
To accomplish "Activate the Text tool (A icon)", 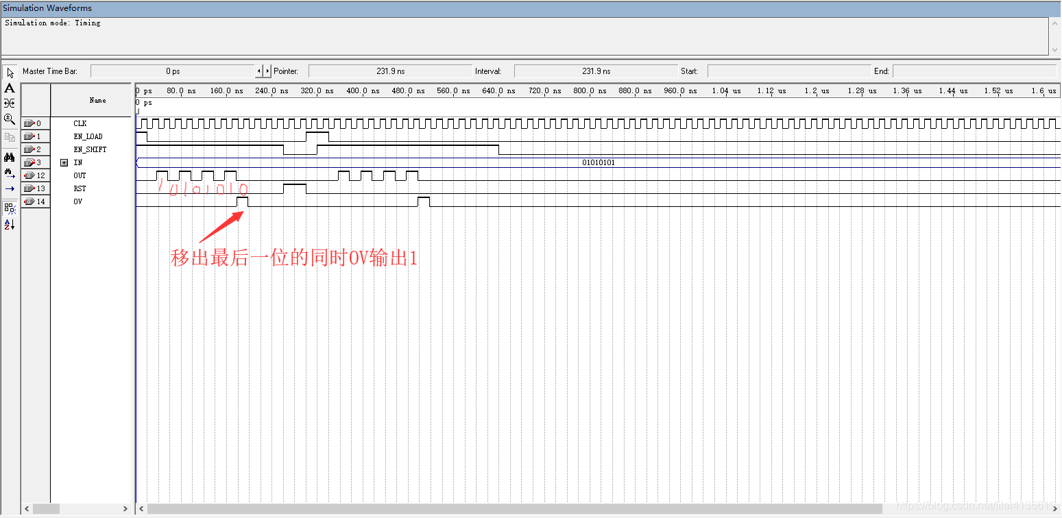I will 10,88.
